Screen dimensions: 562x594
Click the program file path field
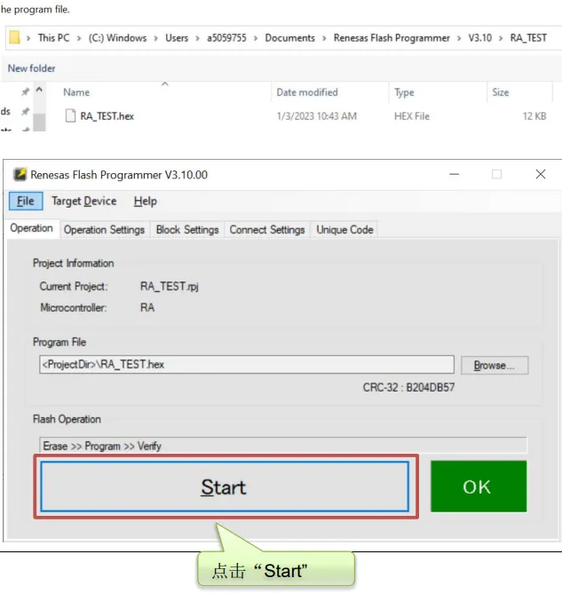point(247,364)
